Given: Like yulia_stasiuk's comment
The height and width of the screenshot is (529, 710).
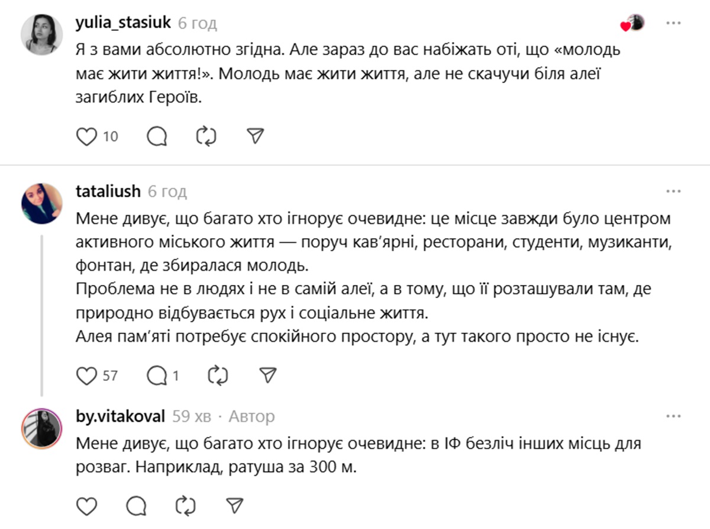Looking at the screenshot, I should pos(86,136).
